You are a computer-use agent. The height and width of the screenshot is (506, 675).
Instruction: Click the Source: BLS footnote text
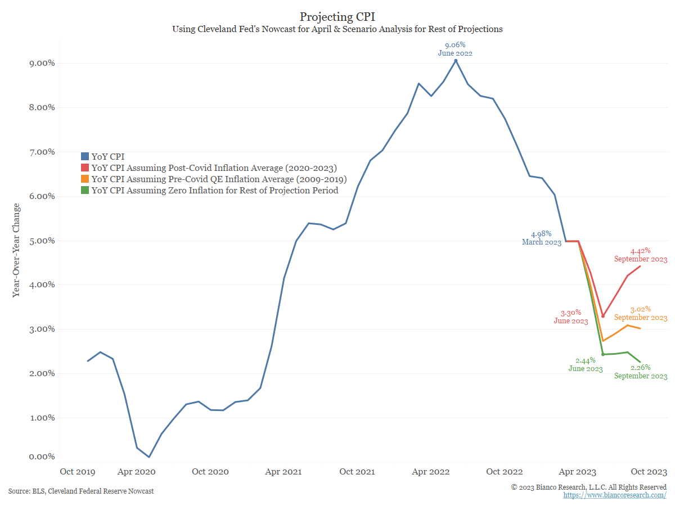pos(81,491)
